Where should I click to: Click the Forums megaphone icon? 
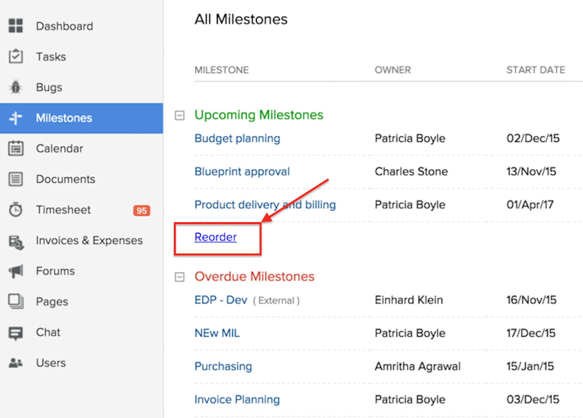click(x=16, y=271)
